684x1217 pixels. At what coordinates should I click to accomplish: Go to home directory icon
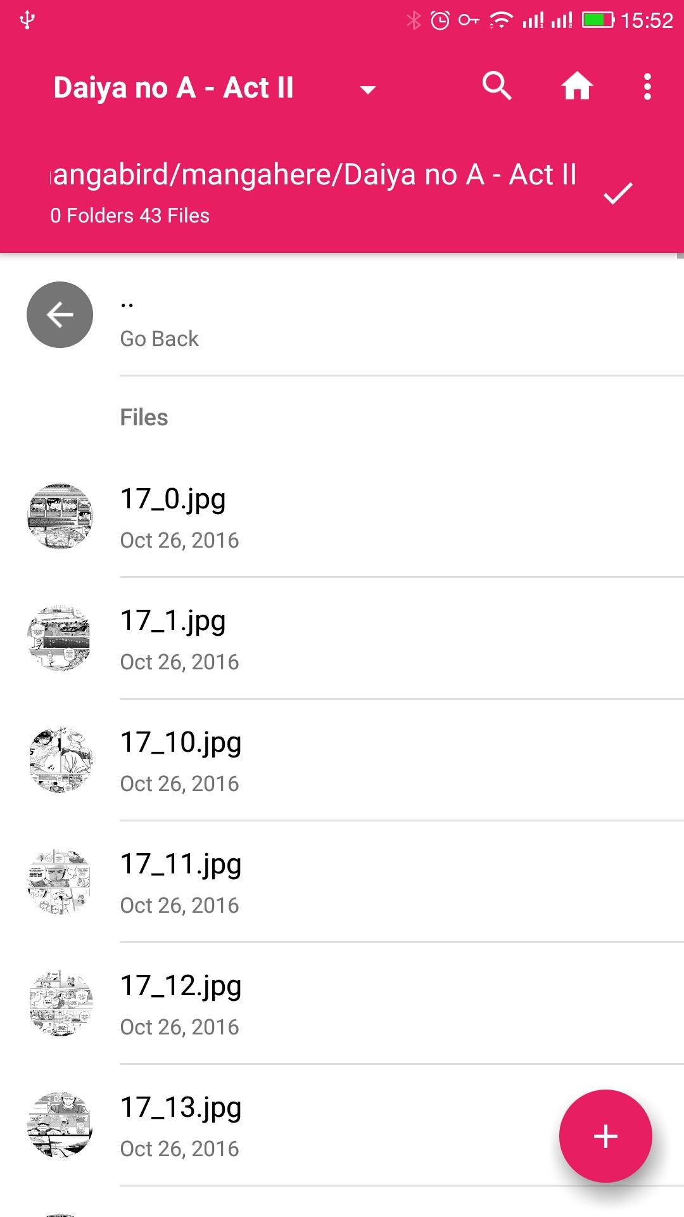click(x=576, y=86)
